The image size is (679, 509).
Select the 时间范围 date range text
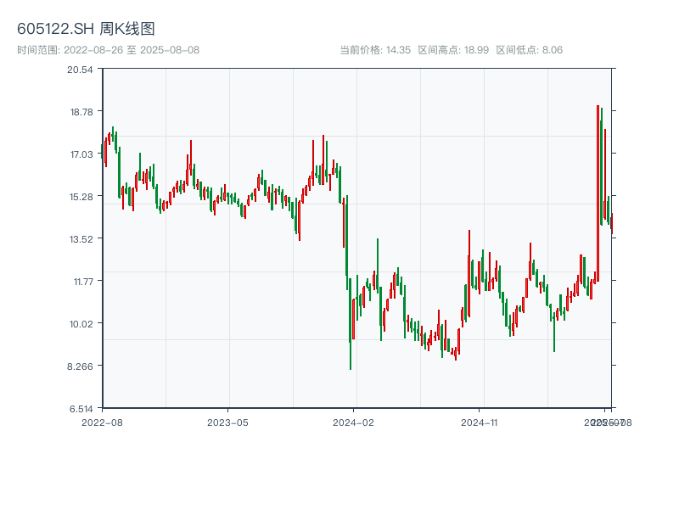[x=108, y=50]
